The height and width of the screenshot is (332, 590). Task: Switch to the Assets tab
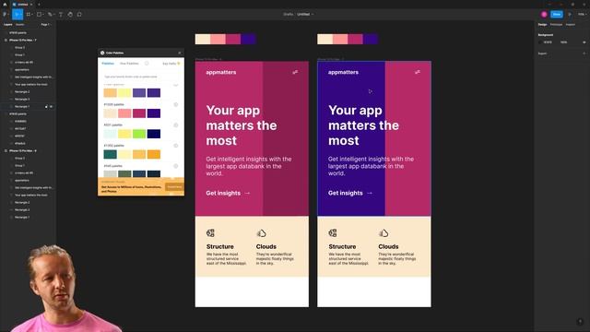[x=20, y=25]
